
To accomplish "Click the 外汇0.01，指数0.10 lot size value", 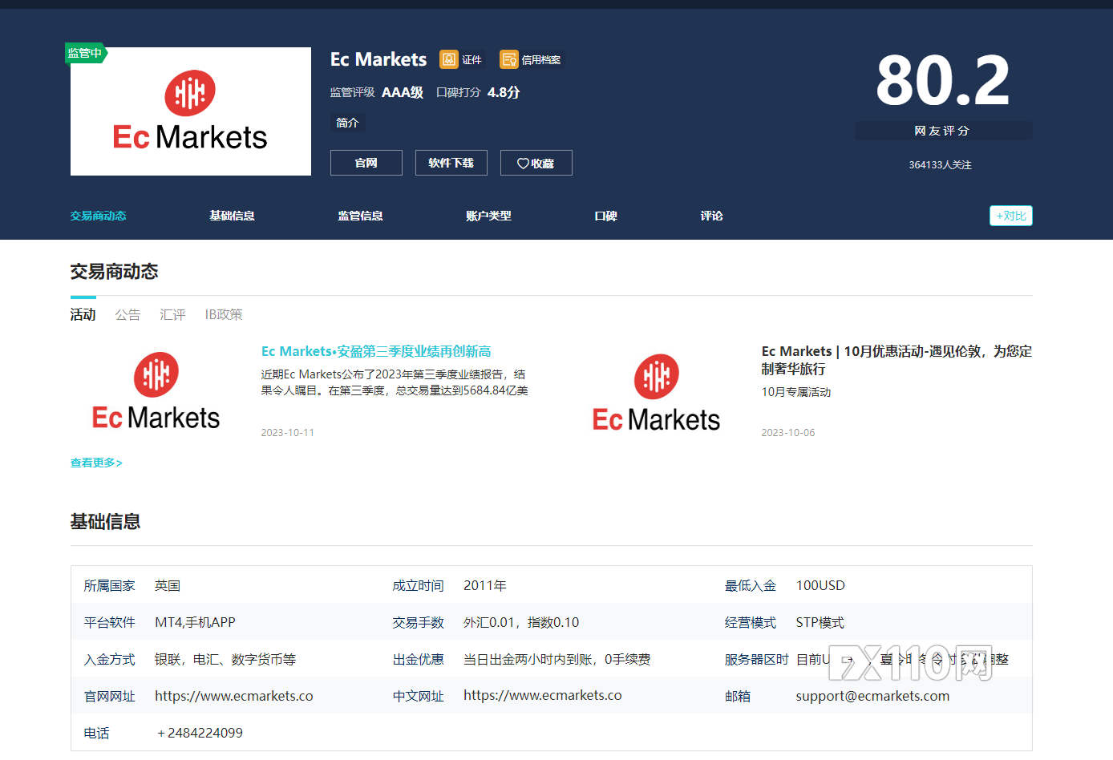I will click(521, 622).
